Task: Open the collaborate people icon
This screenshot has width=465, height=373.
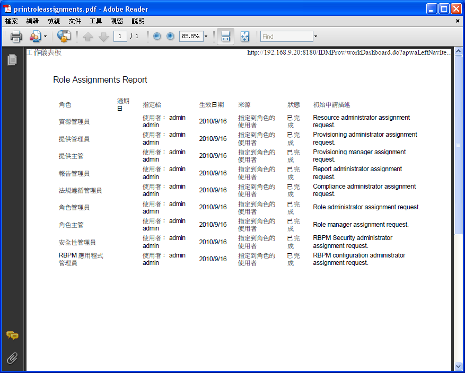Action: tap(36, 37)
